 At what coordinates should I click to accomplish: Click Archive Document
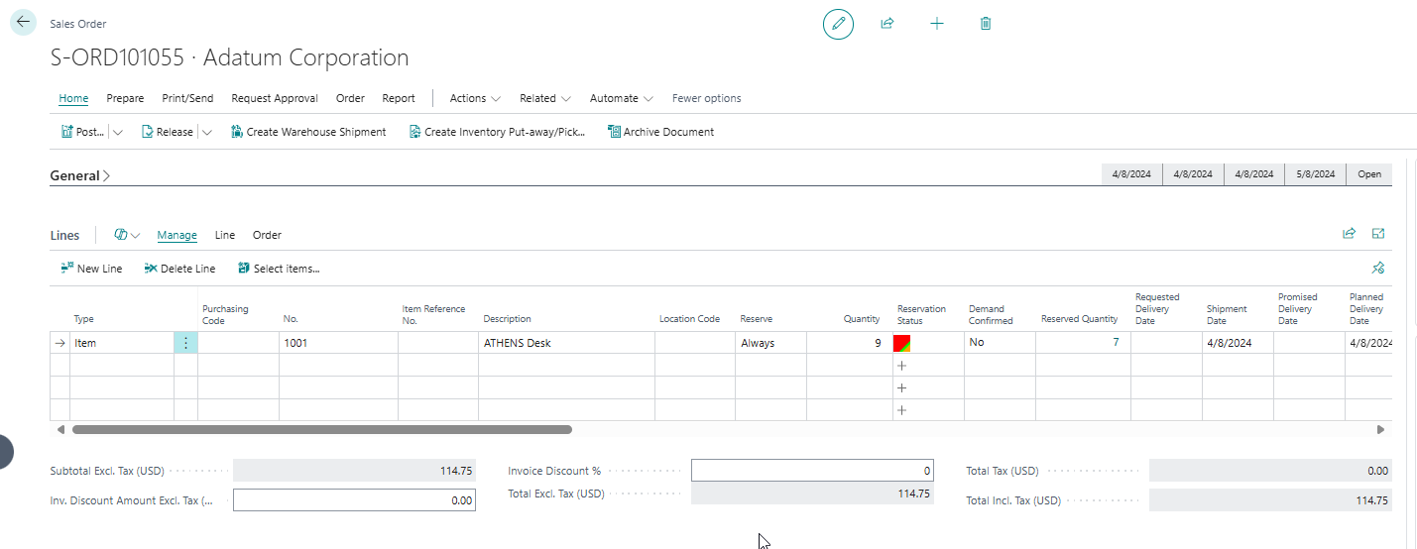click(660, 132)
